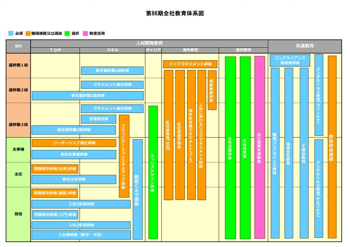Click the 問題解決研修(応用)研修 box
The image size is (350, 247).
(x=55, y=169)
